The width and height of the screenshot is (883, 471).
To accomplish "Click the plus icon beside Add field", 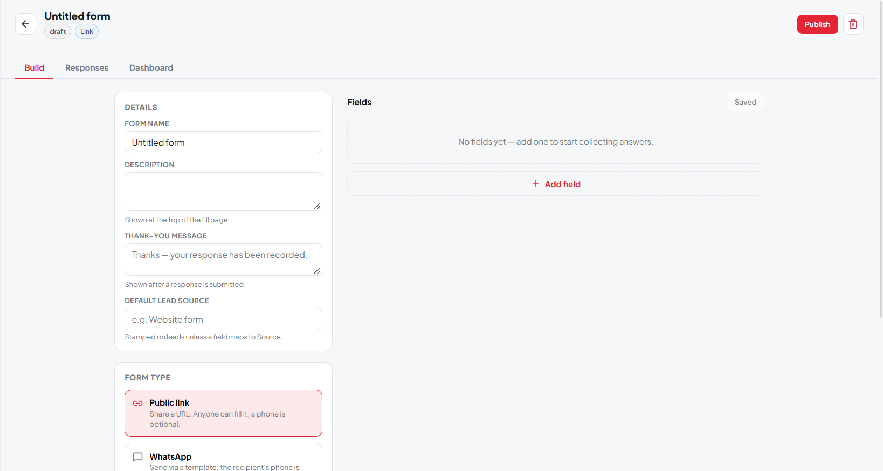I will coord(536,183).
